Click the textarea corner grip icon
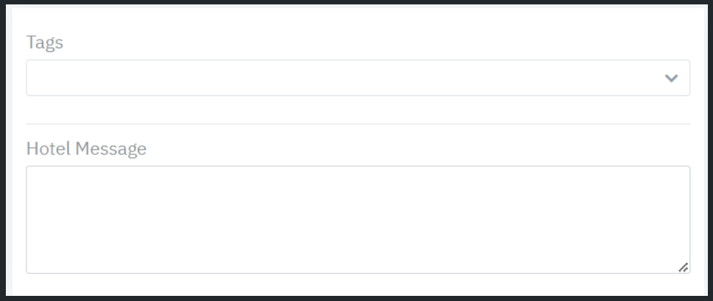 click(683, 267)
